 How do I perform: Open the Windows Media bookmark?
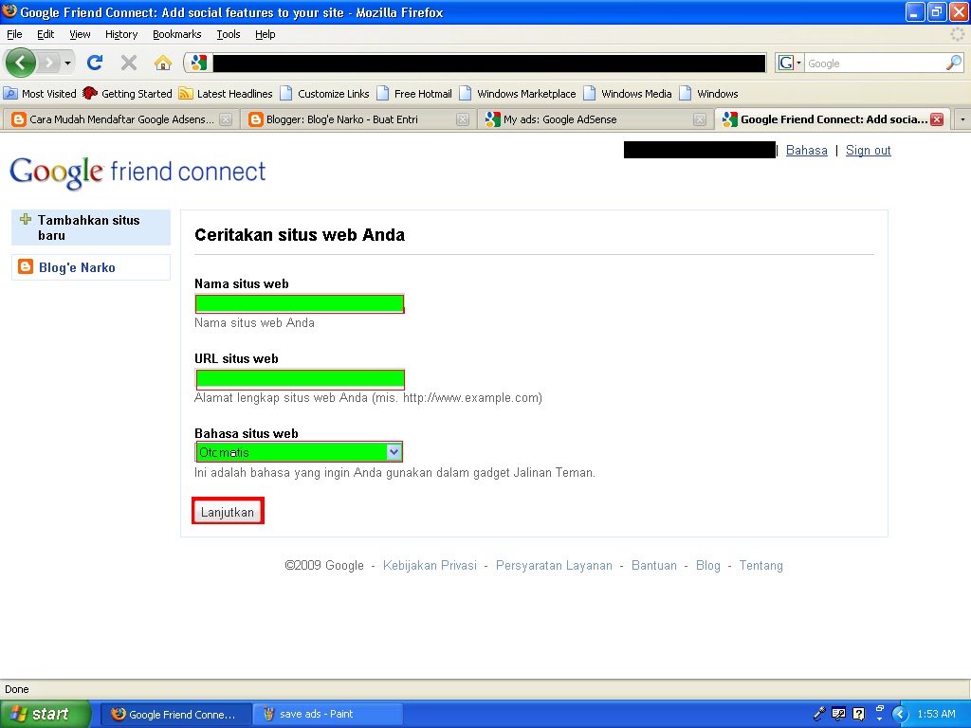click(628, 94)
